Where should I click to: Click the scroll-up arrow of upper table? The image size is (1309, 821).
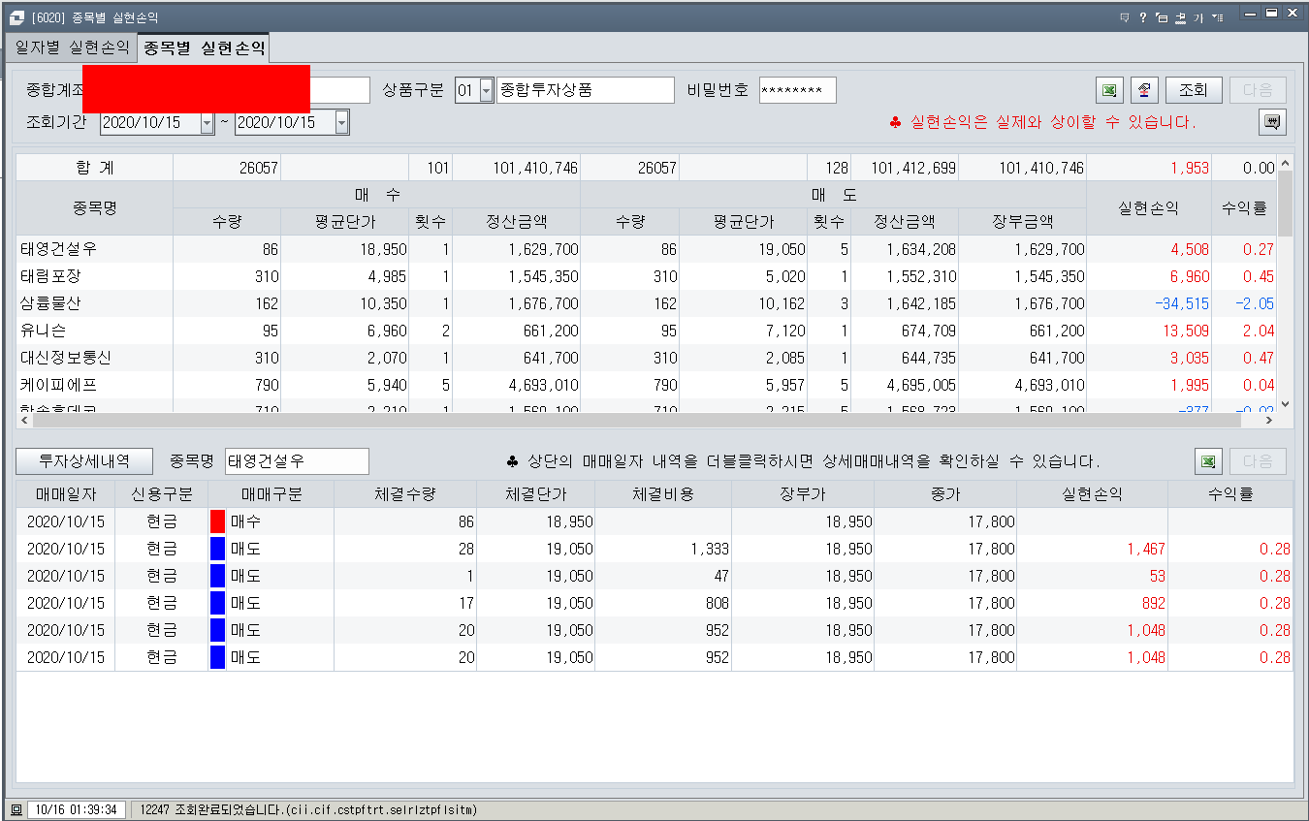1285,163
